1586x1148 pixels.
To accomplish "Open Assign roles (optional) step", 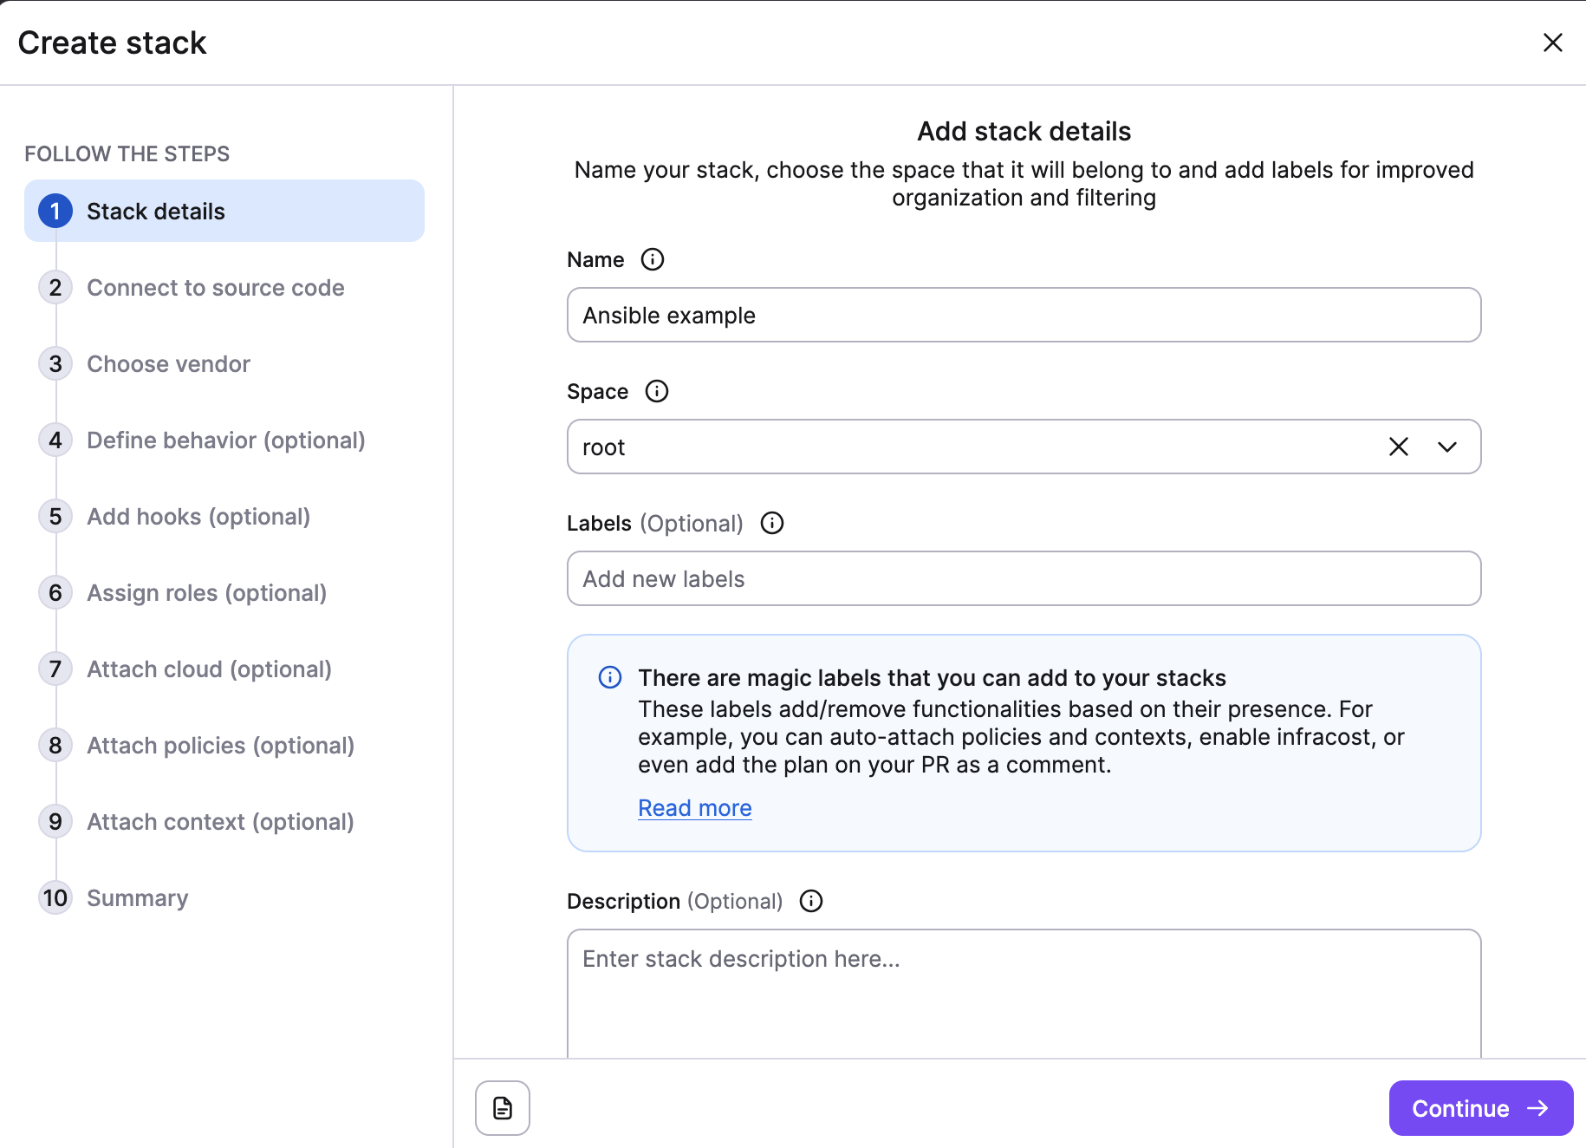I will point(183,592).
